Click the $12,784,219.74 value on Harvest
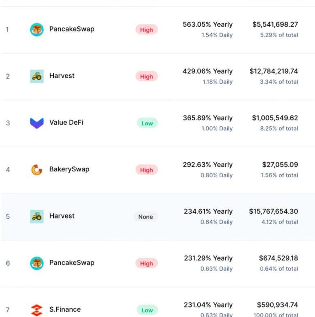The image size is (315, 317). click(x=274, y=71)
